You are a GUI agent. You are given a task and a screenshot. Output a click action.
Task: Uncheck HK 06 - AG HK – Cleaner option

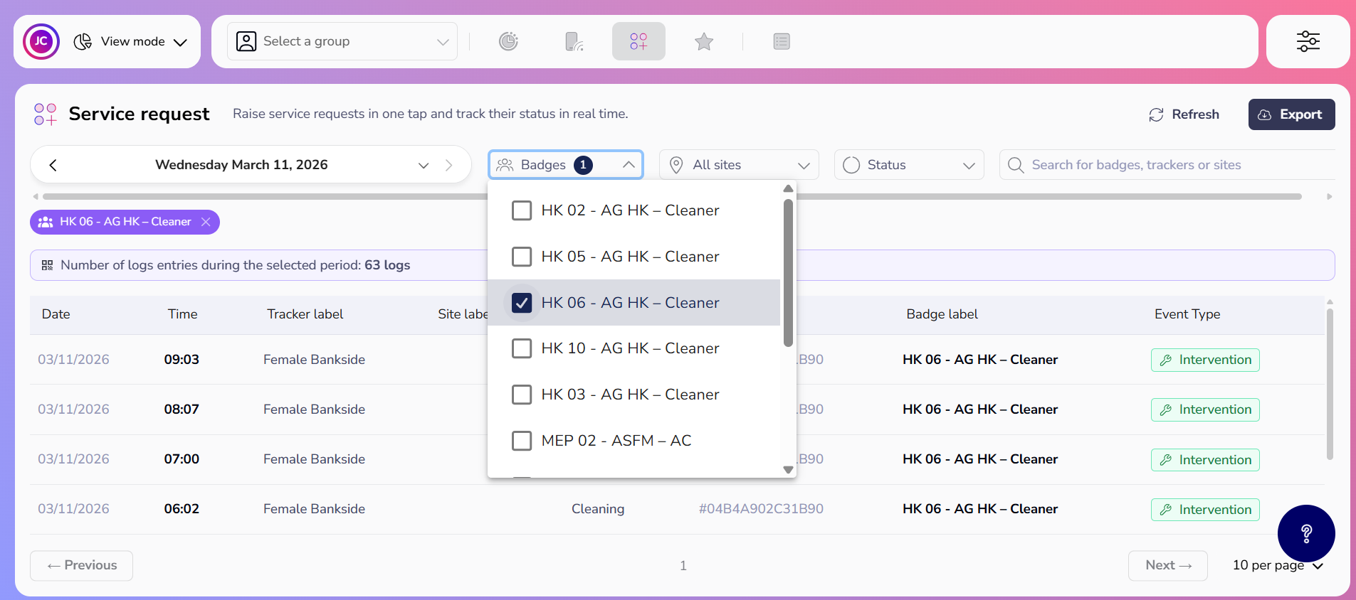click(522, 303)
